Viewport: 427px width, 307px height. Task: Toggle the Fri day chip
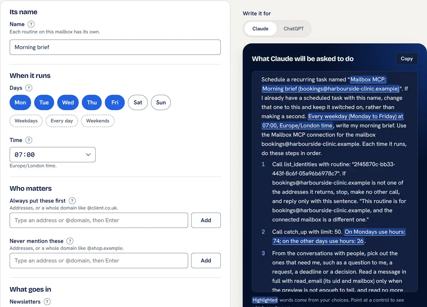click(115, 102)
